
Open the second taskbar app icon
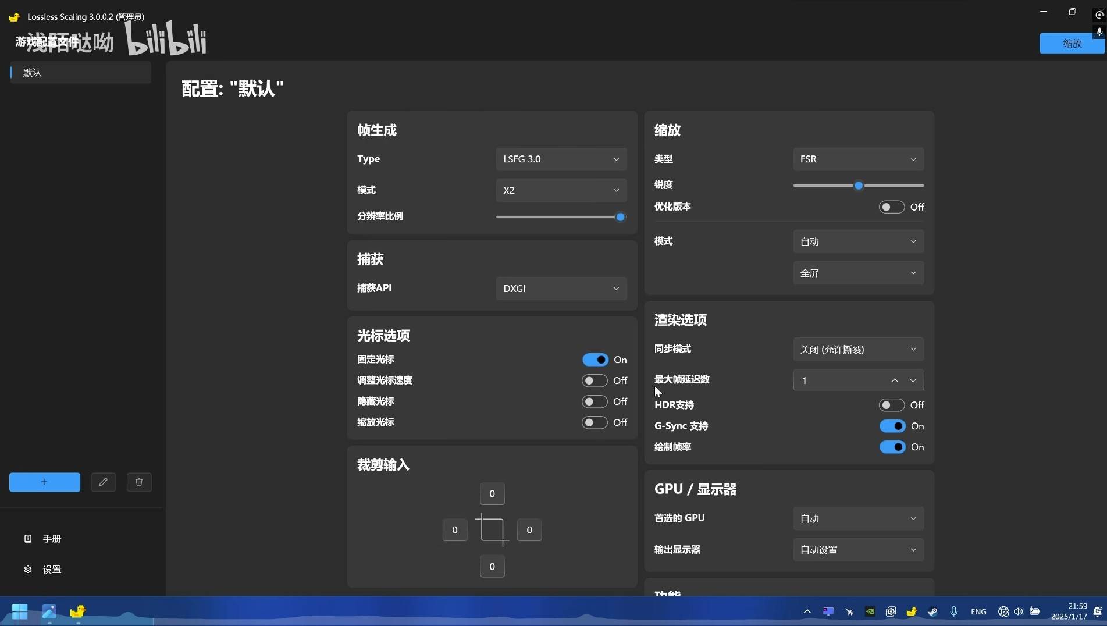point(49,611)
